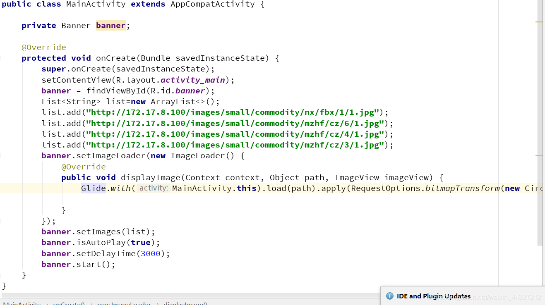This screenshot has width=545, height=305.
Task: Click the activity_main layout reference
Action: (x=193, y=80)
